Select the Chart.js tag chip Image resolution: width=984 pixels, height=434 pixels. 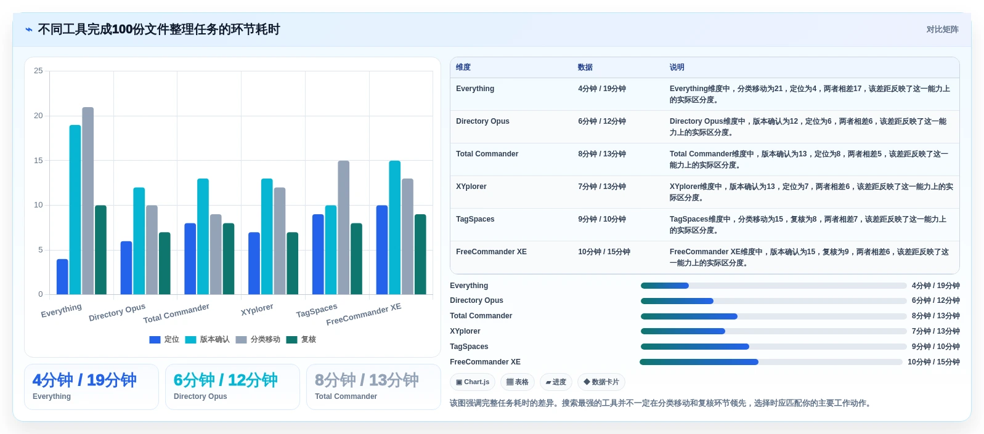pyautogui.click(x=473, y=382)
